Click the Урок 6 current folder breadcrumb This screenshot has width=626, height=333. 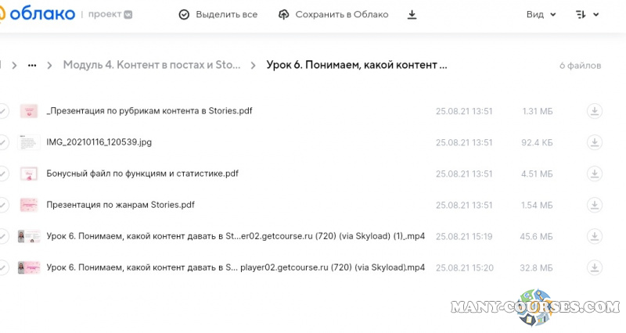[x=357, y=66]
